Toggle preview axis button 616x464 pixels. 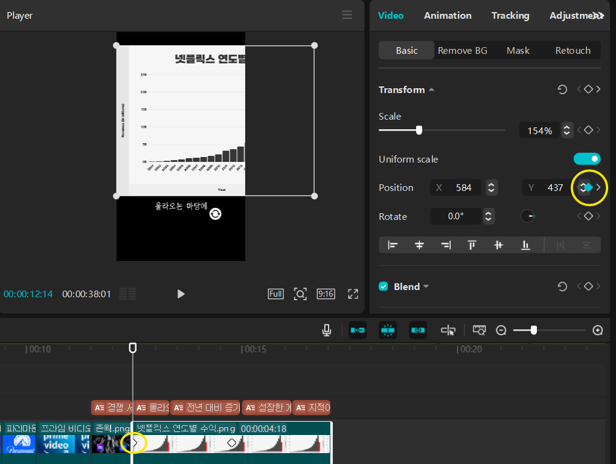pyautogui.click(x=448, y=330)
